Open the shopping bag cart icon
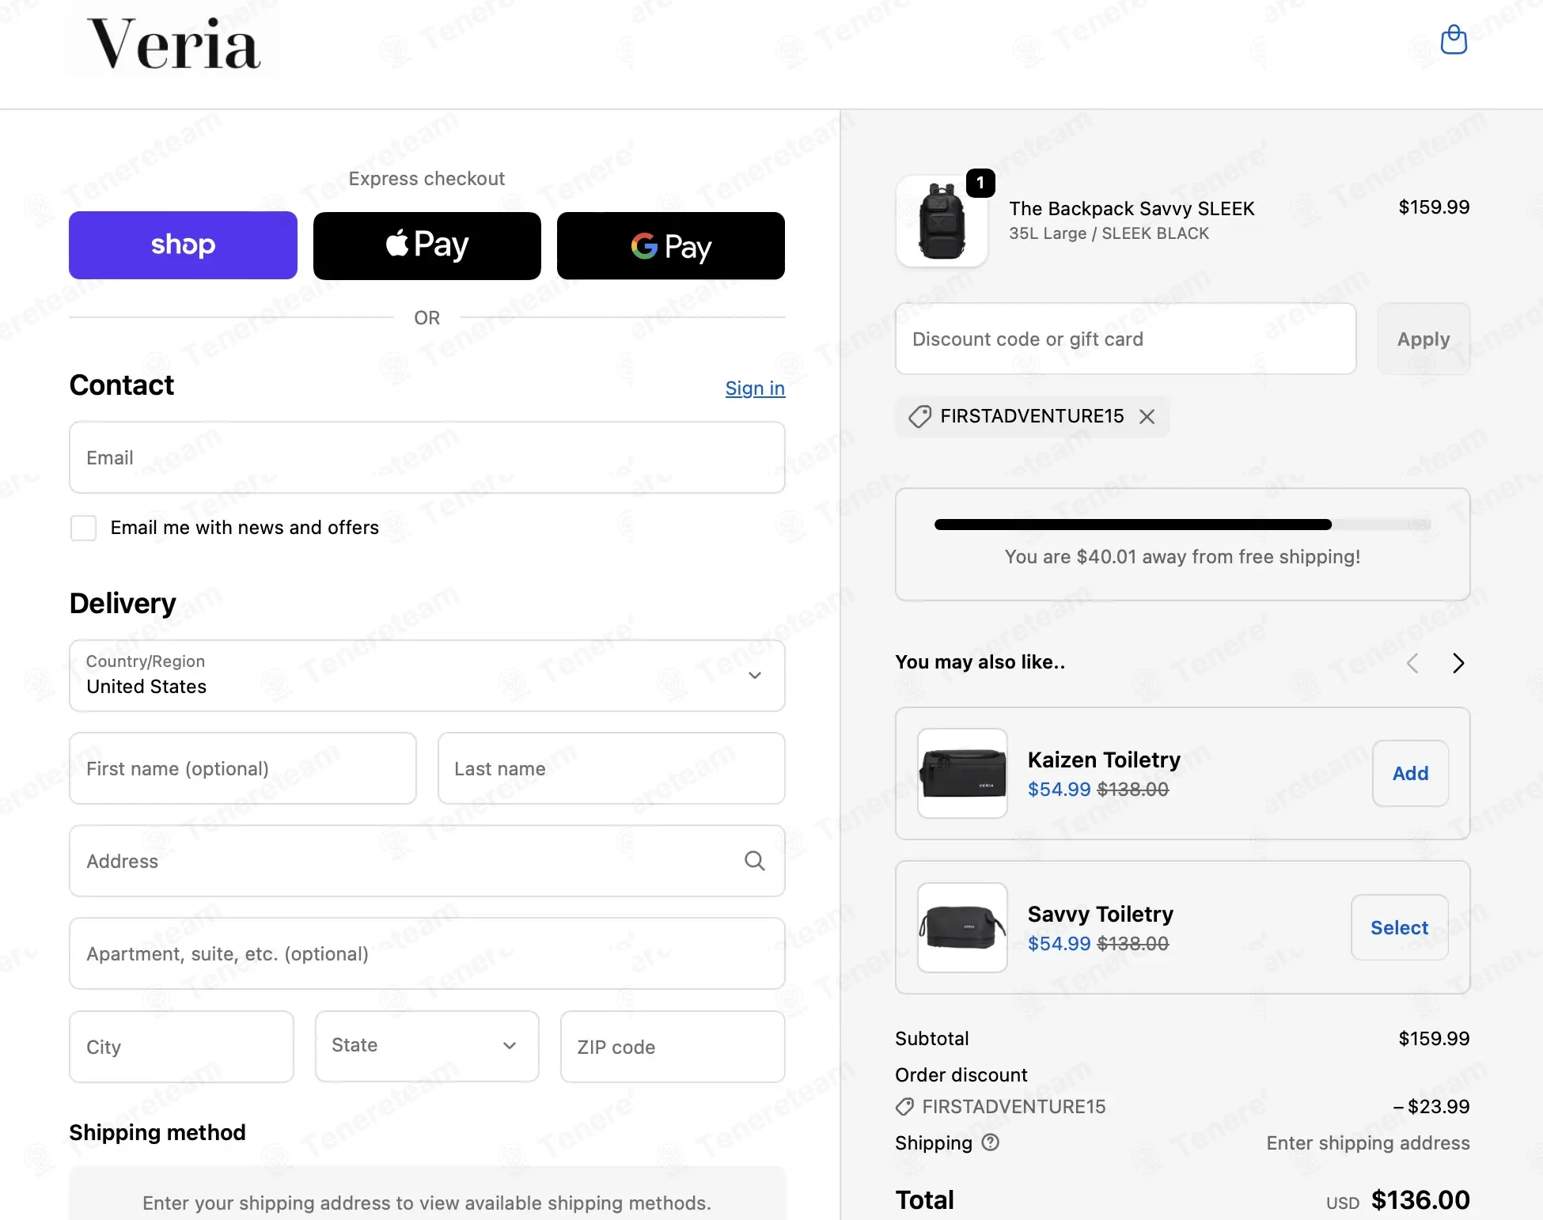Image resolution: width=1543 pixels, height=1220 pixels. coord(1454,40)
